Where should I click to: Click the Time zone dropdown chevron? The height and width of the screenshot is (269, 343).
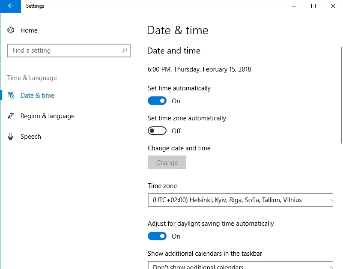tap(330, 200)
